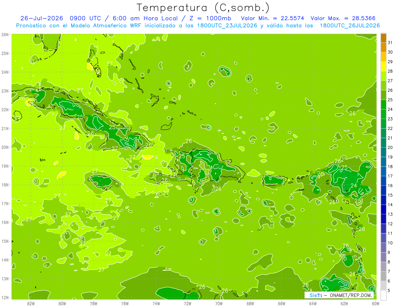Screen dimensions: 399x308
Task: Pick the green swatch between 23 and 24
Action: pos(383,114)
